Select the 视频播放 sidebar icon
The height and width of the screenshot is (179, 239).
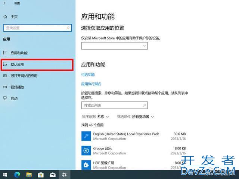pos(5,87)
